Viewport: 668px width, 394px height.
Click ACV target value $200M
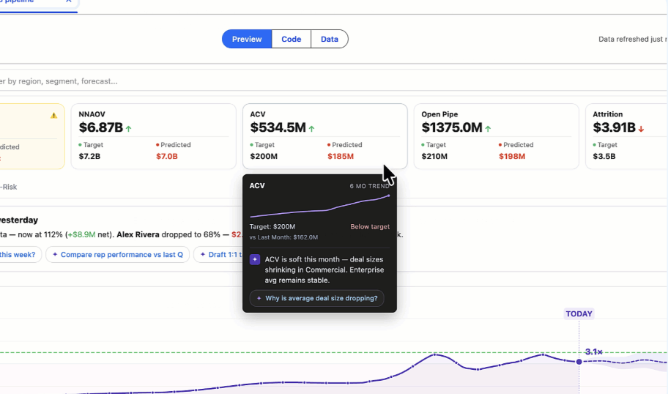pos(264,156)
